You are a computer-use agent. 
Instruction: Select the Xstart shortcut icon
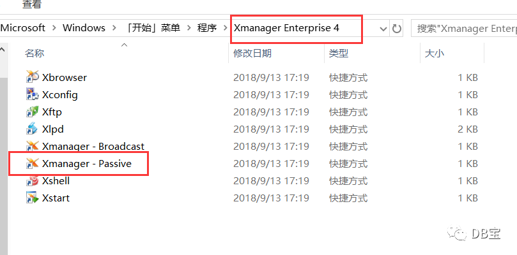pos(32,198)
